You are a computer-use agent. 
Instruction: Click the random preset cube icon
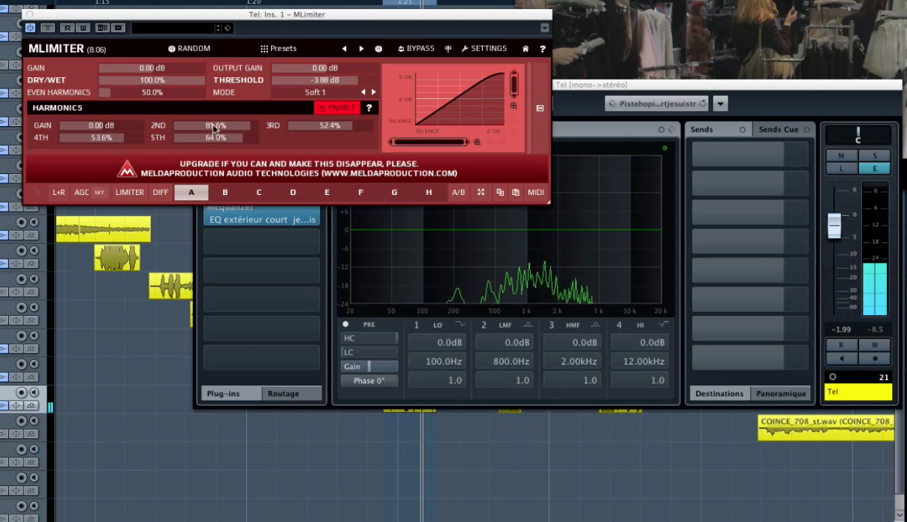click(378, 49)
